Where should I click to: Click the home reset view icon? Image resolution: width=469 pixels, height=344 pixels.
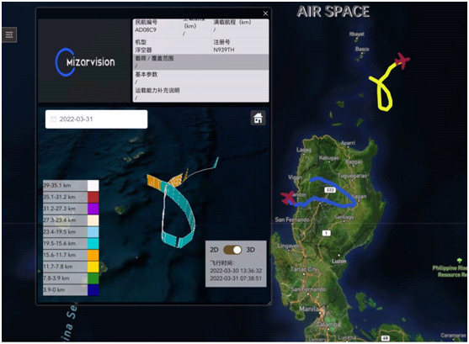tap(258, 118)
